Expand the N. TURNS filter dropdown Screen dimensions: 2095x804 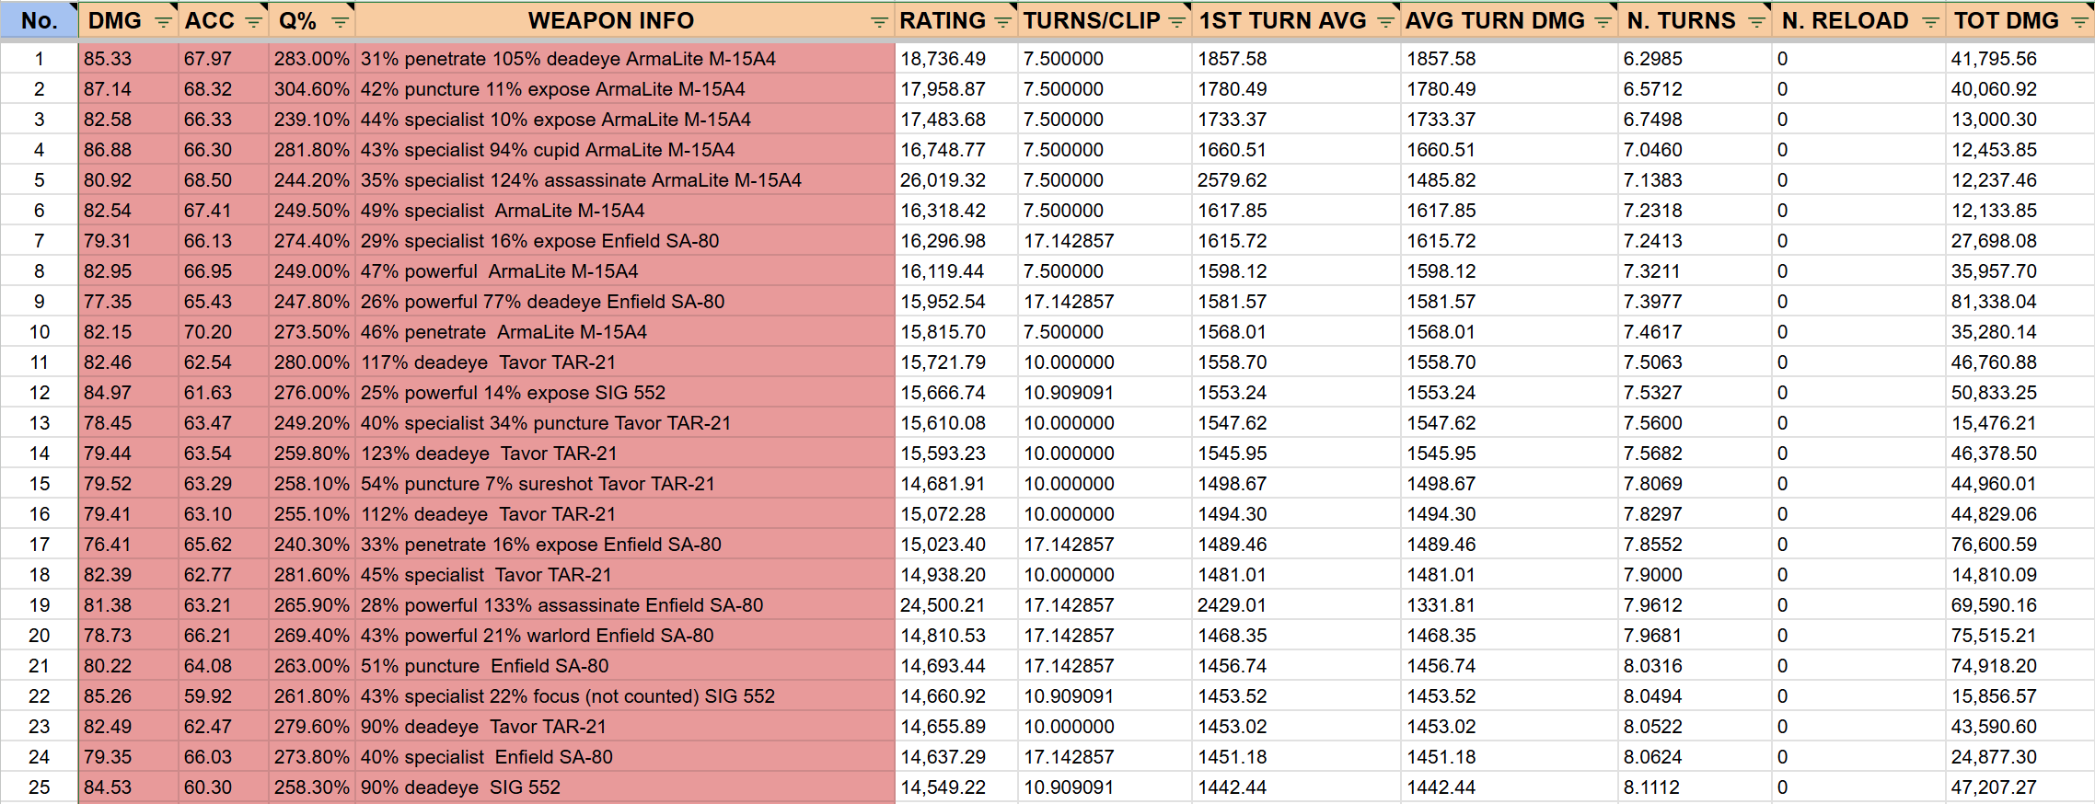pyautogui.click(x=1756, y=22)
